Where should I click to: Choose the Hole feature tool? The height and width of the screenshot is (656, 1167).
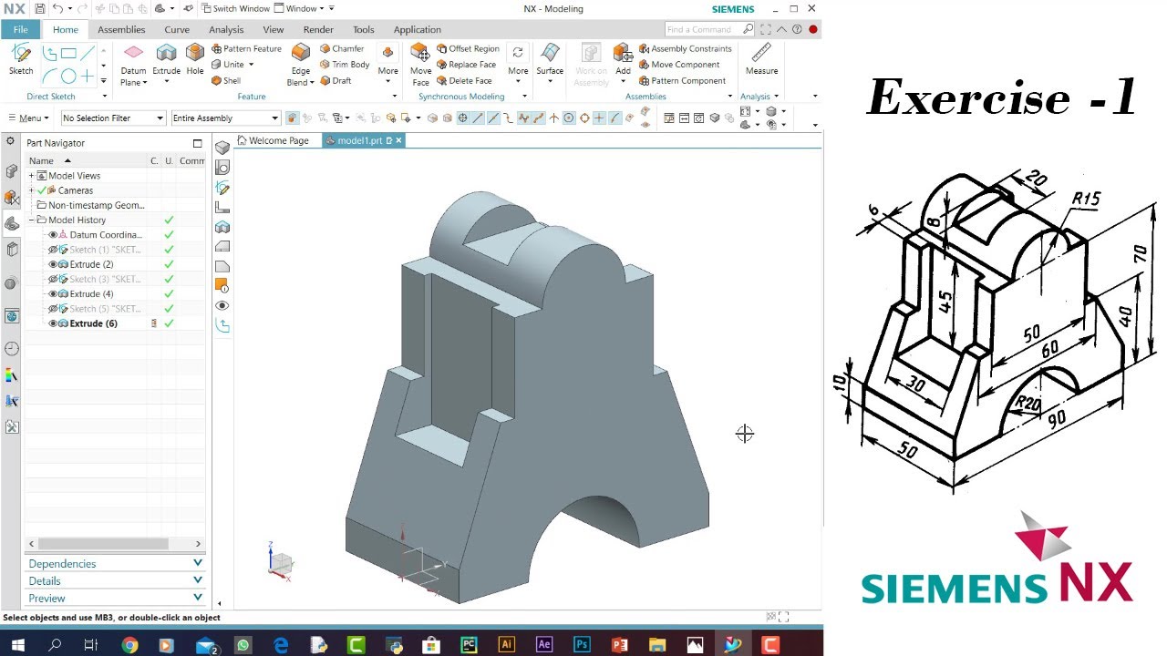pos(195,59)
